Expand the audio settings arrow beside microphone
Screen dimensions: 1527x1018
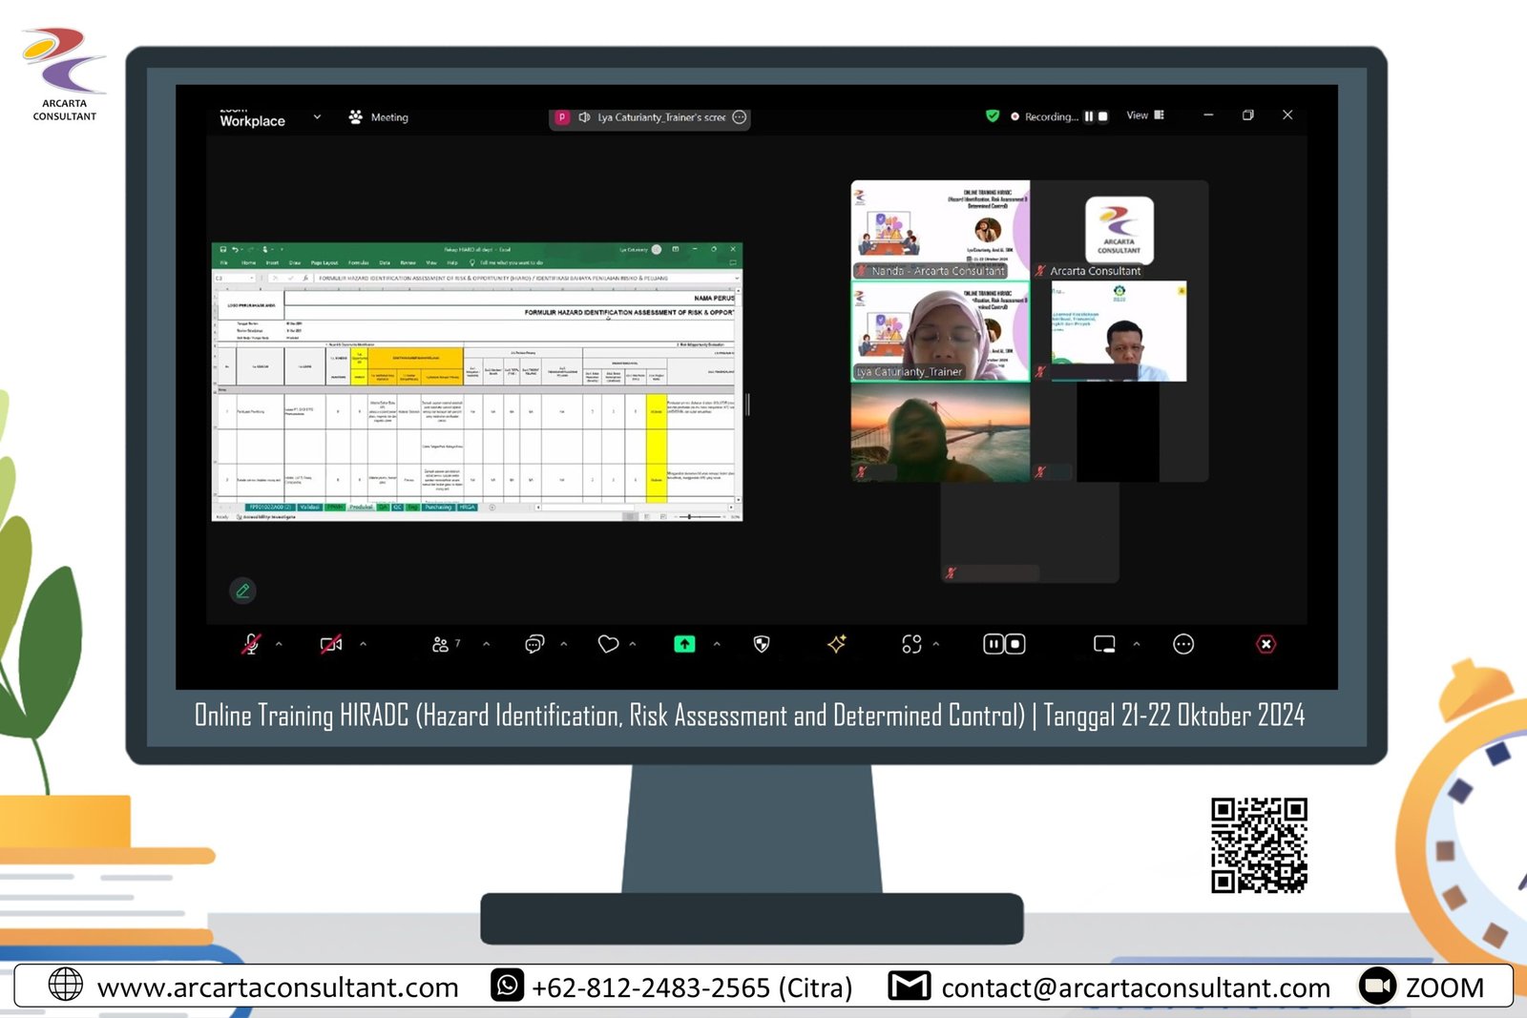tap(279, 645)
